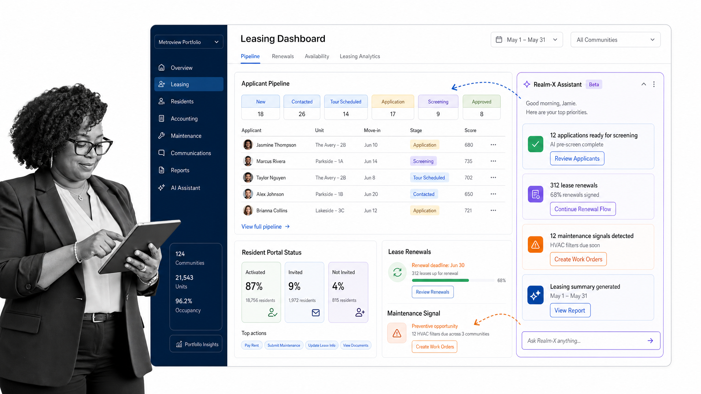
Task: Collapse the Realm-X Assistant panel chevron
Action: click(x=643, y=84)
